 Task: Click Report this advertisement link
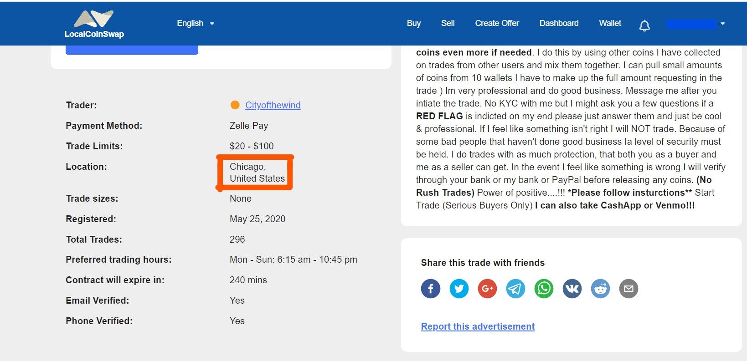point(478,326)
